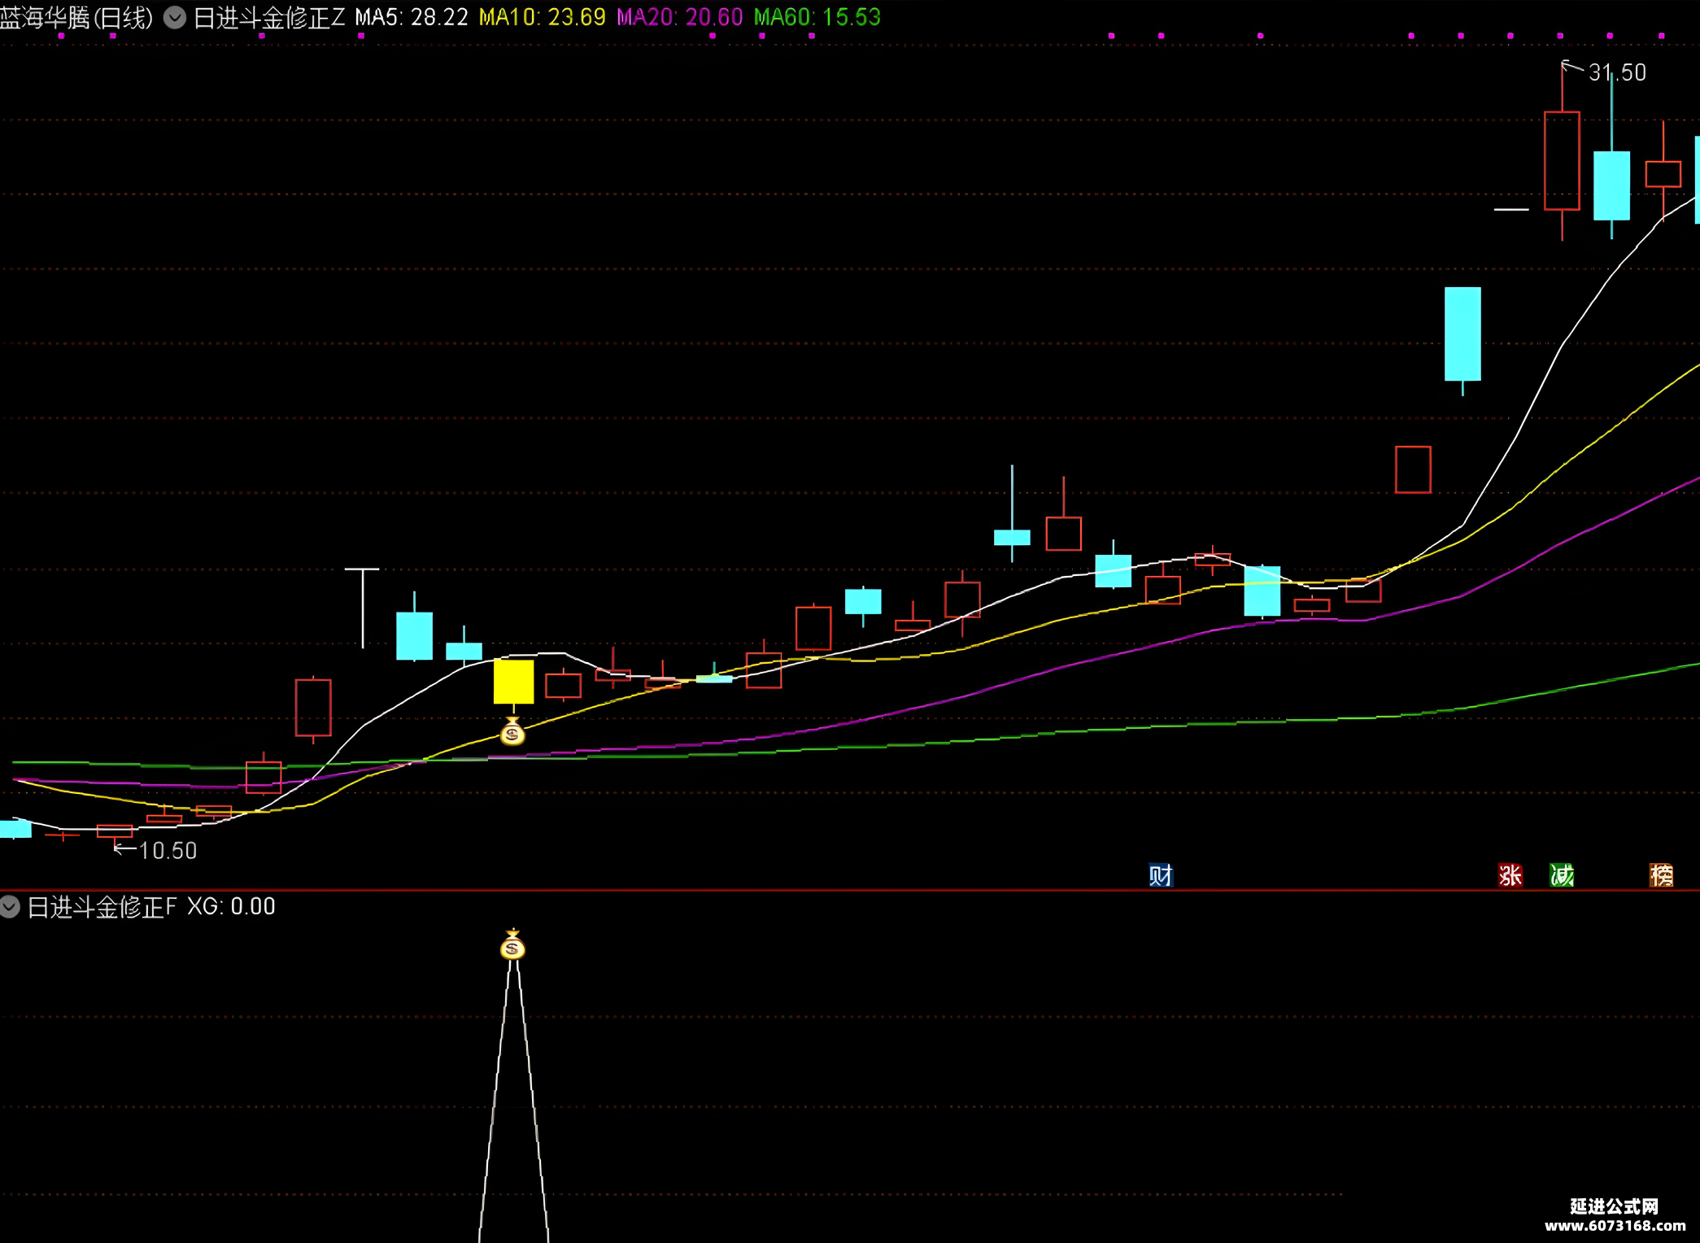Click the red 涨 marker icon

point(1510,875)
